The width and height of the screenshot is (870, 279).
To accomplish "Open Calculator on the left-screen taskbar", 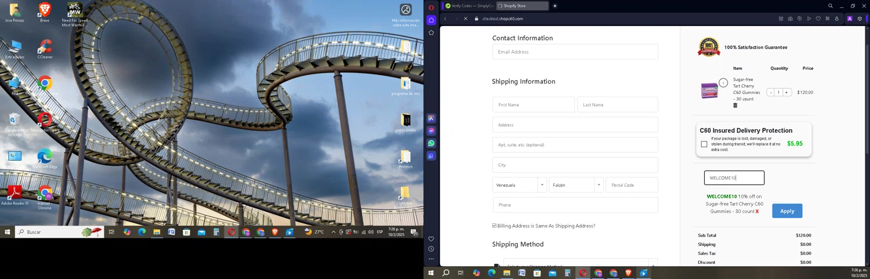I will 216,232.
